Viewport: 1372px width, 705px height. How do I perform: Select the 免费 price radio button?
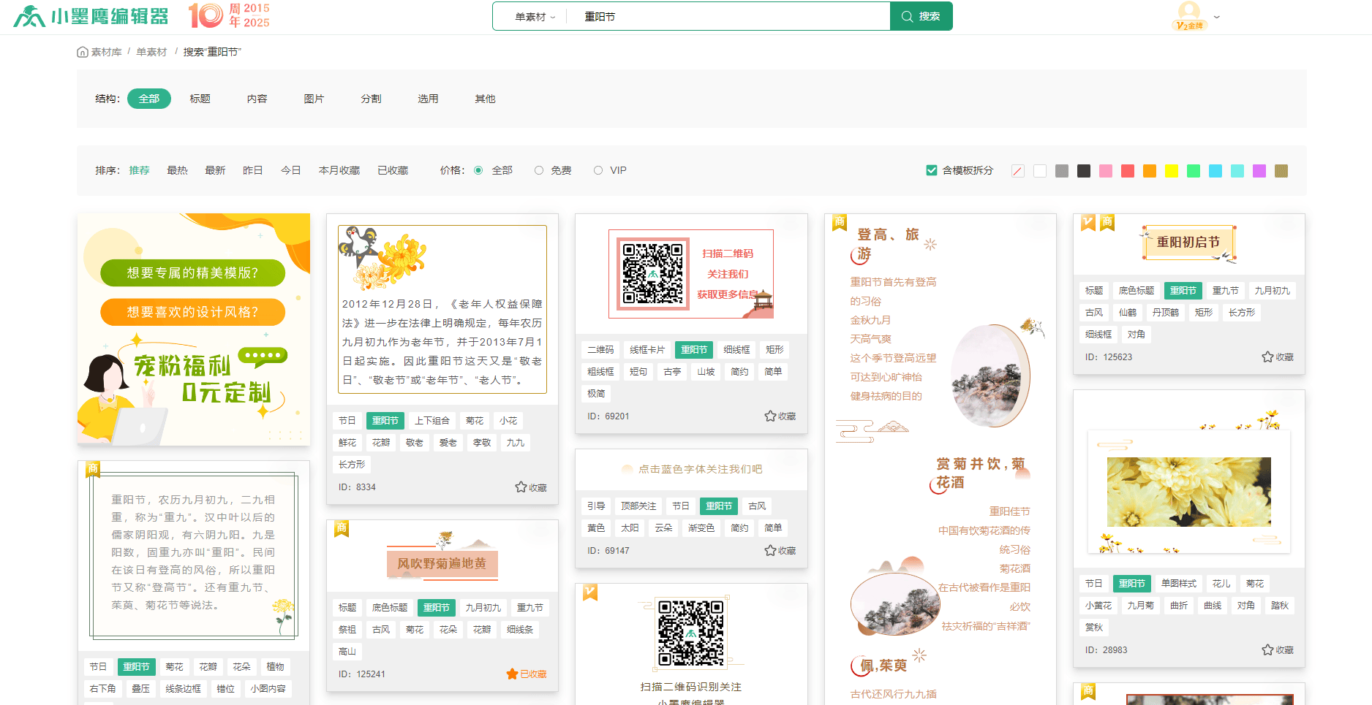[x=539, y=170]
